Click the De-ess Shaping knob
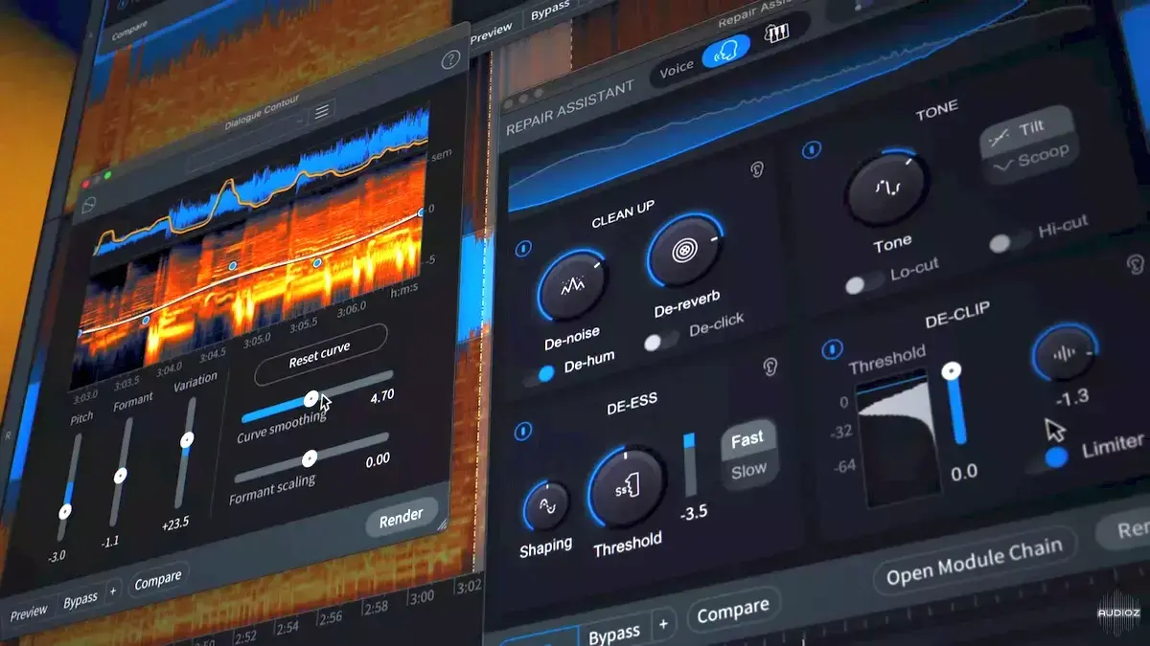Image resolution: width=1150 pixels, height=646 pixels. [x=545, y=505]
